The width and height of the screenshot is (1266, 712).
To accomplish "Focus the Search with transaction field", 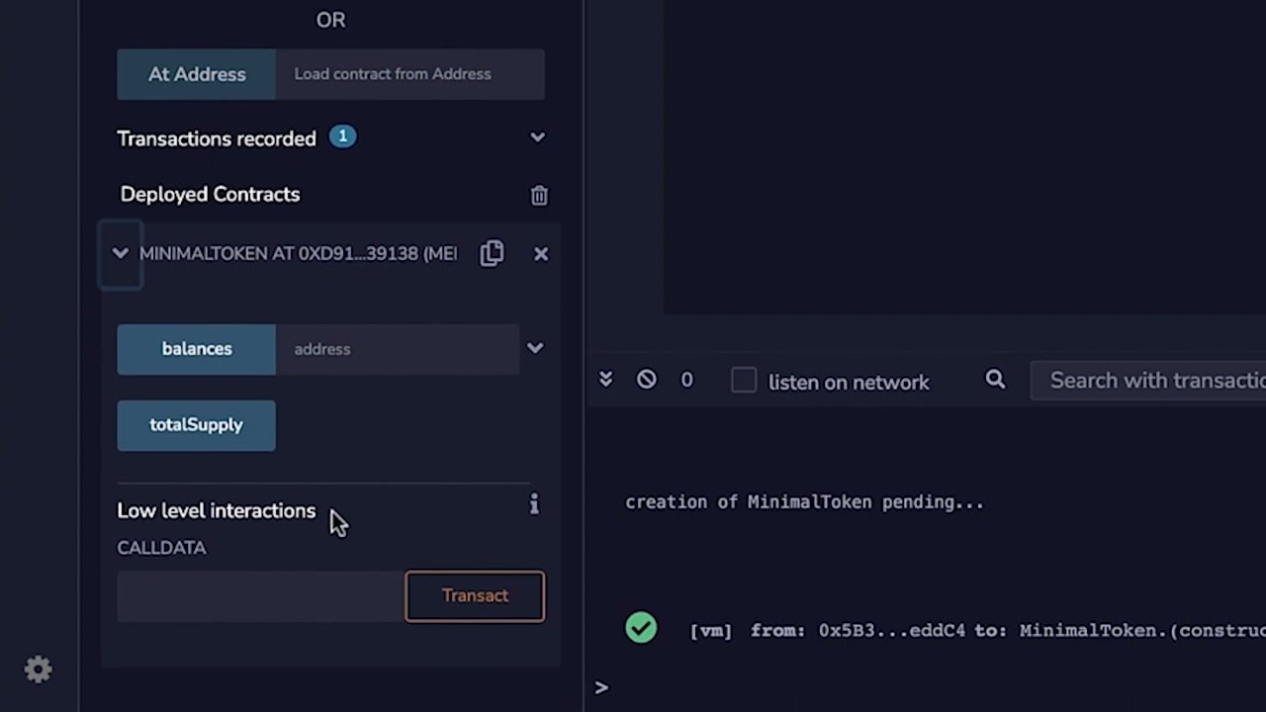I will pos(1147,381).
